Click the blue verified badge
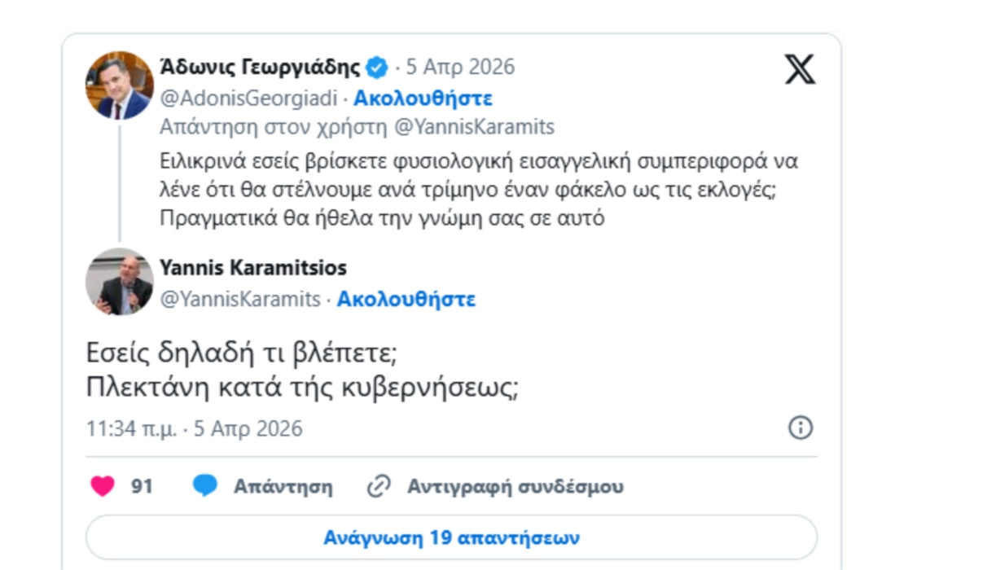Image resolution: width=996 pixels, height=570 pixels. coord(376,68)
